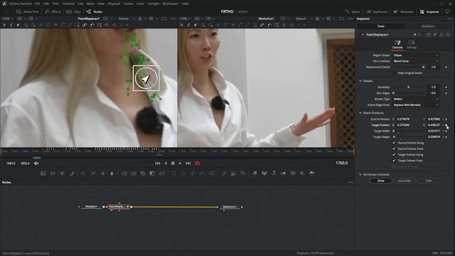The height and width of the screenshot is (256, 455).
Task: Toggle the Nodes panel button
Action: point(95,12)
